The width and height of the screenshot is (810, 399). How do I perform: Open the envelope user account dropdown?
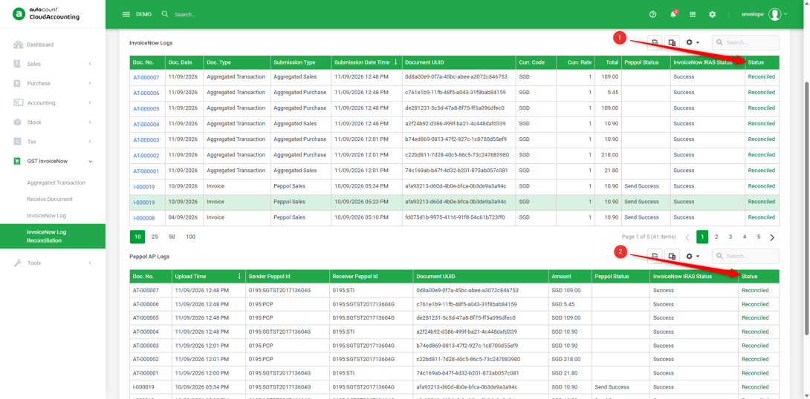[x=764, y=14]
